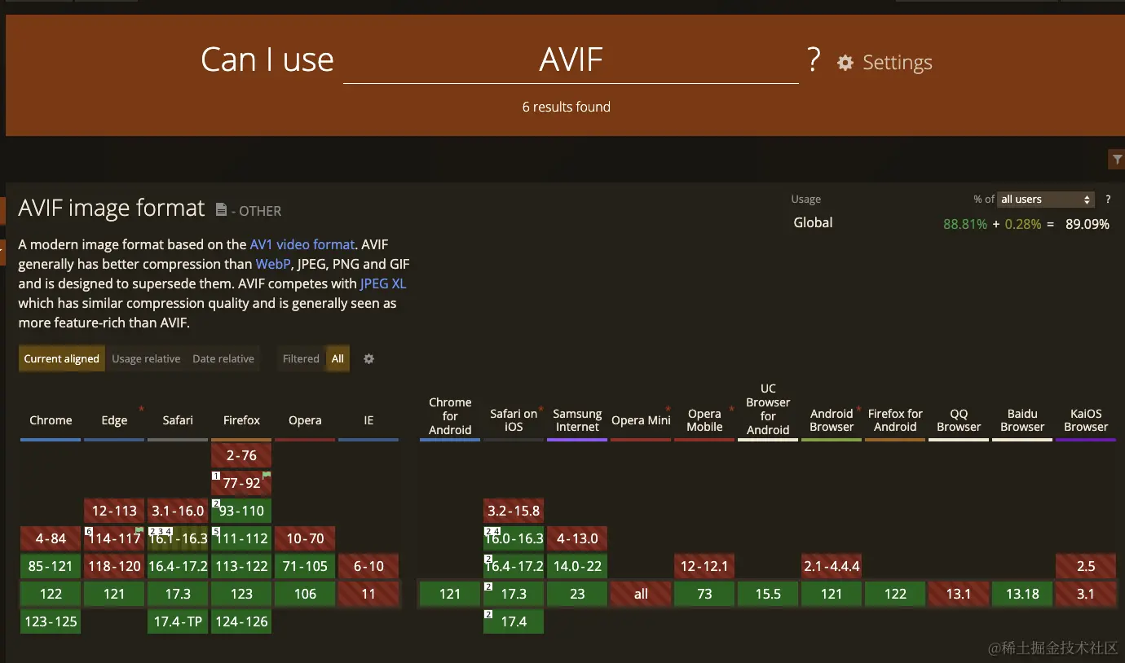Screen dimensions: 1125x663
Task: Click KaiOS Browser 2.5 cell
Action: click(x=1086, y=566)
